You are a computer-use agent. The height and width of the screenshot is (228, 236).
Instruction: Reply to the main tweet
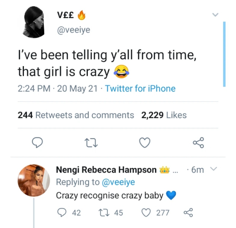click(37, 143)
